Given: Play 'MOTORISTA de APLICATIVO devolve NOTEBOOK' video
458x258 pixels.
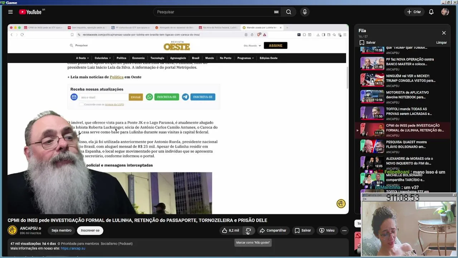Looking at the screenshot, I should pyautogui.click(x=403, y=97).
